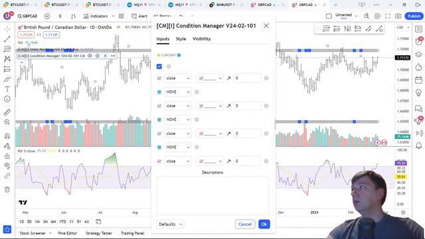Open the fourth 'close' source dropdown

point(178,161)
